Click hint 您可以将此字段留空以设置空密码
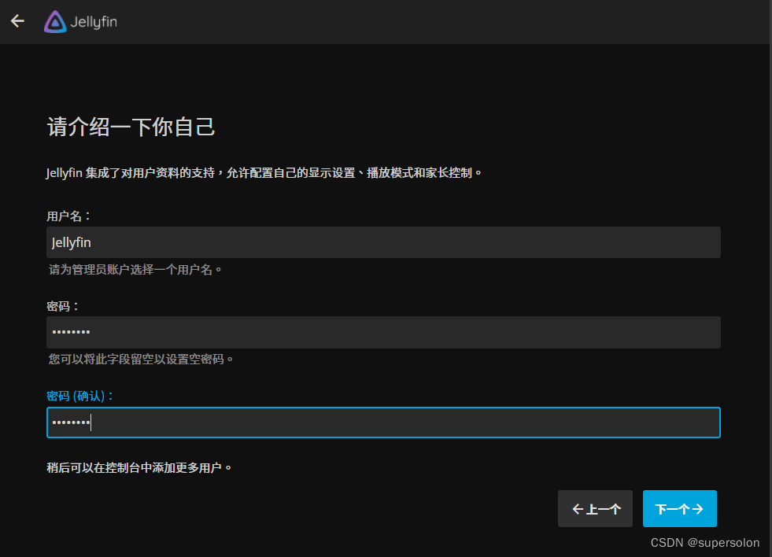Image resolution: width=772 pixels, height=557 pixels. (140, 360)
